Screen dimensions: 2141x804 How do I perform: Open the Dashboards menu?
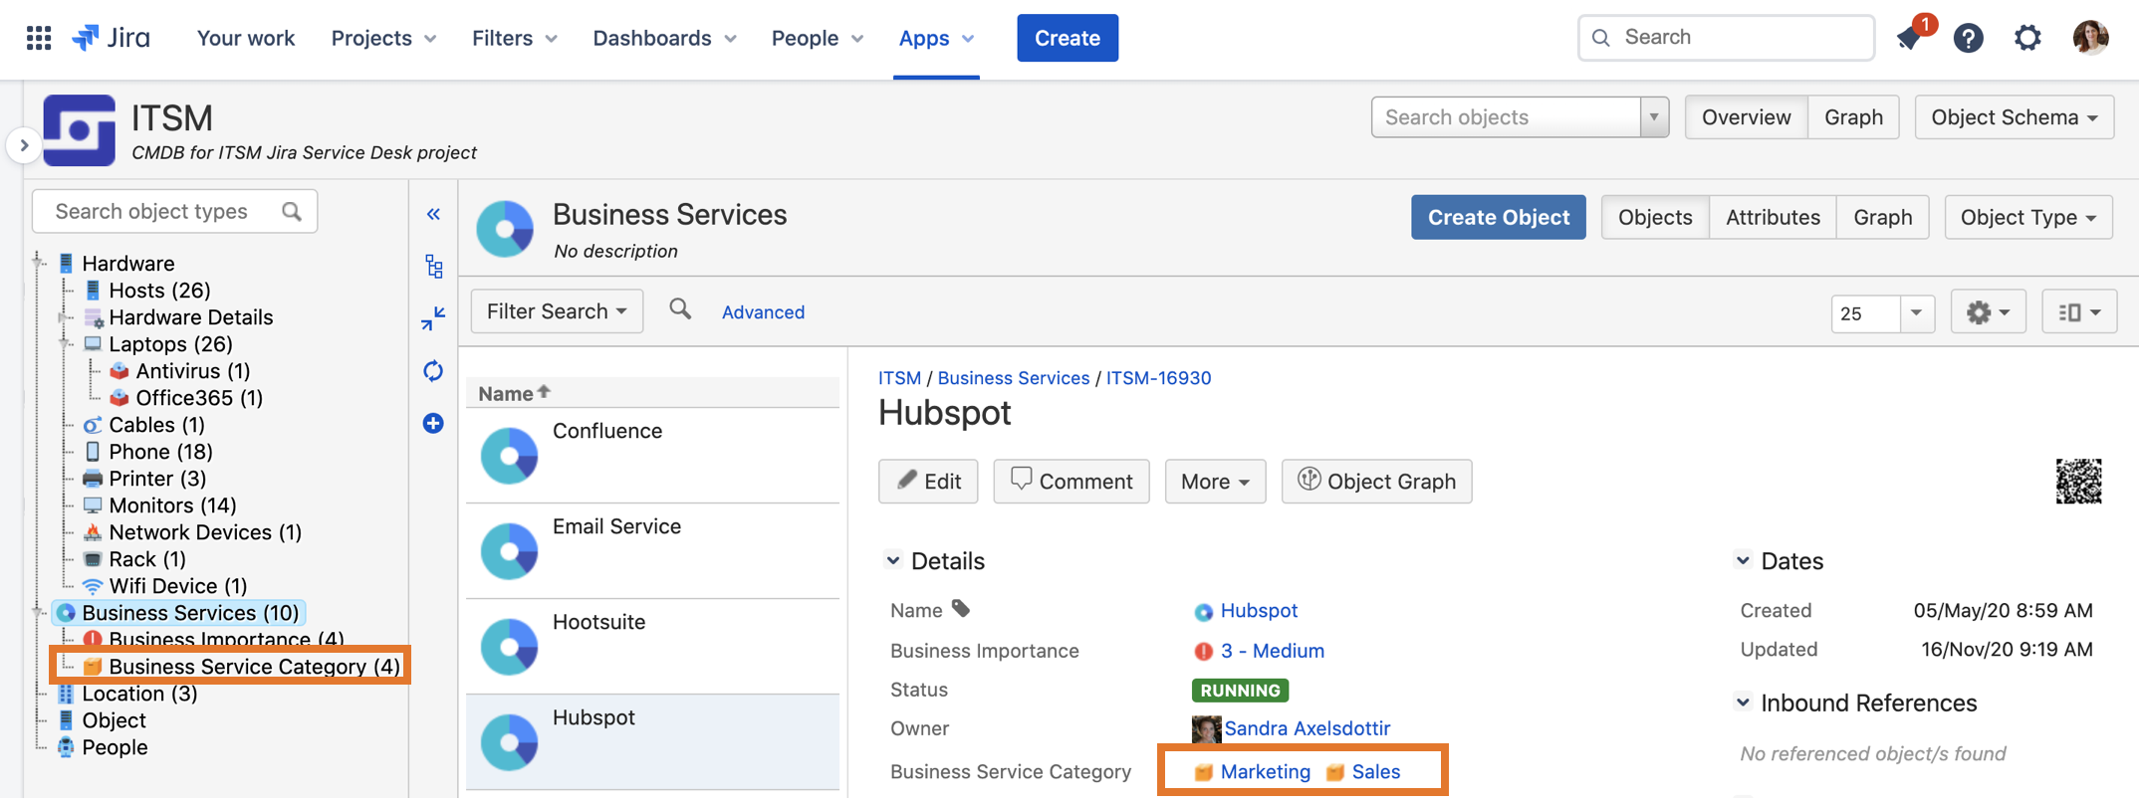coord(664,38)
